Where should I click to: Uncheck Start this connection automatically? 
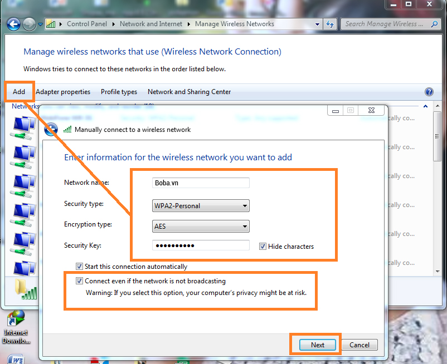pos(80,267)
